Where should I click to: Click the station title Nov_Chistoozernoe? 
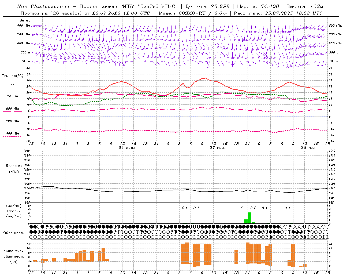(x=43, y=6)
